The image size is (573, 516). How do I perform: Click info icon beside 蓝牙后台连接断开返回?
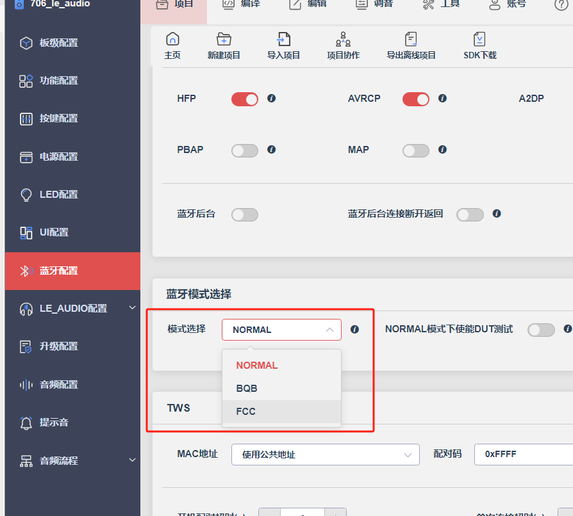[496, 213]
